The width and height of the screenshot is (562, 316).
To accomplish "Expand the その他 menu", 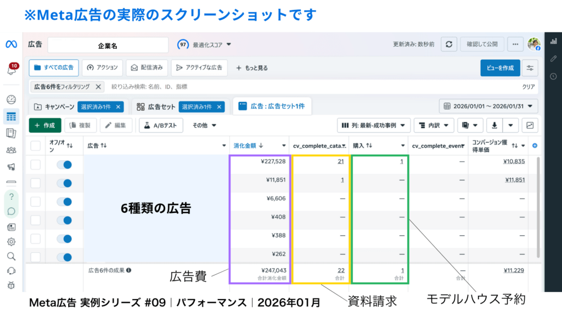I will [x=204, y=126].
